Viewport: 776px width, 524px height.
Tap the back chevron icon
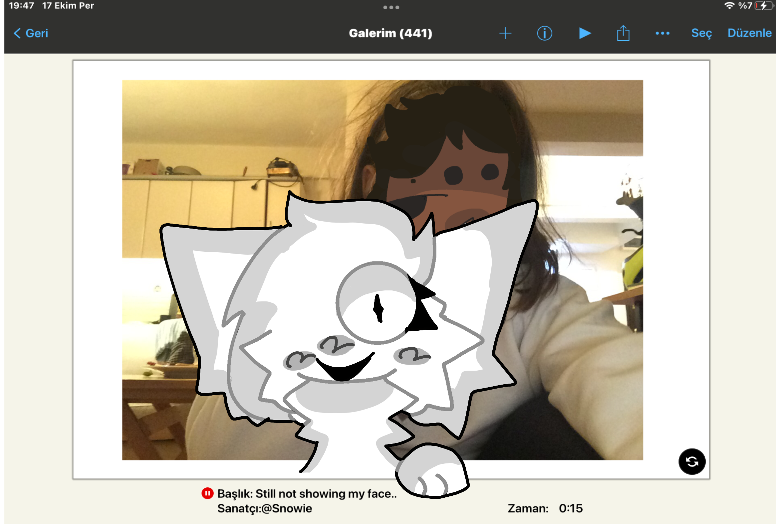click(x=17, y=33)
